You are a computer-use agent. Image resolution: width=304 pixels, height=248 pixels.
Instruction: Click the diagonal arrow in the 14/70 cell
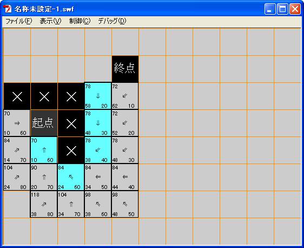pyautogui.click(x=17, y=150)
